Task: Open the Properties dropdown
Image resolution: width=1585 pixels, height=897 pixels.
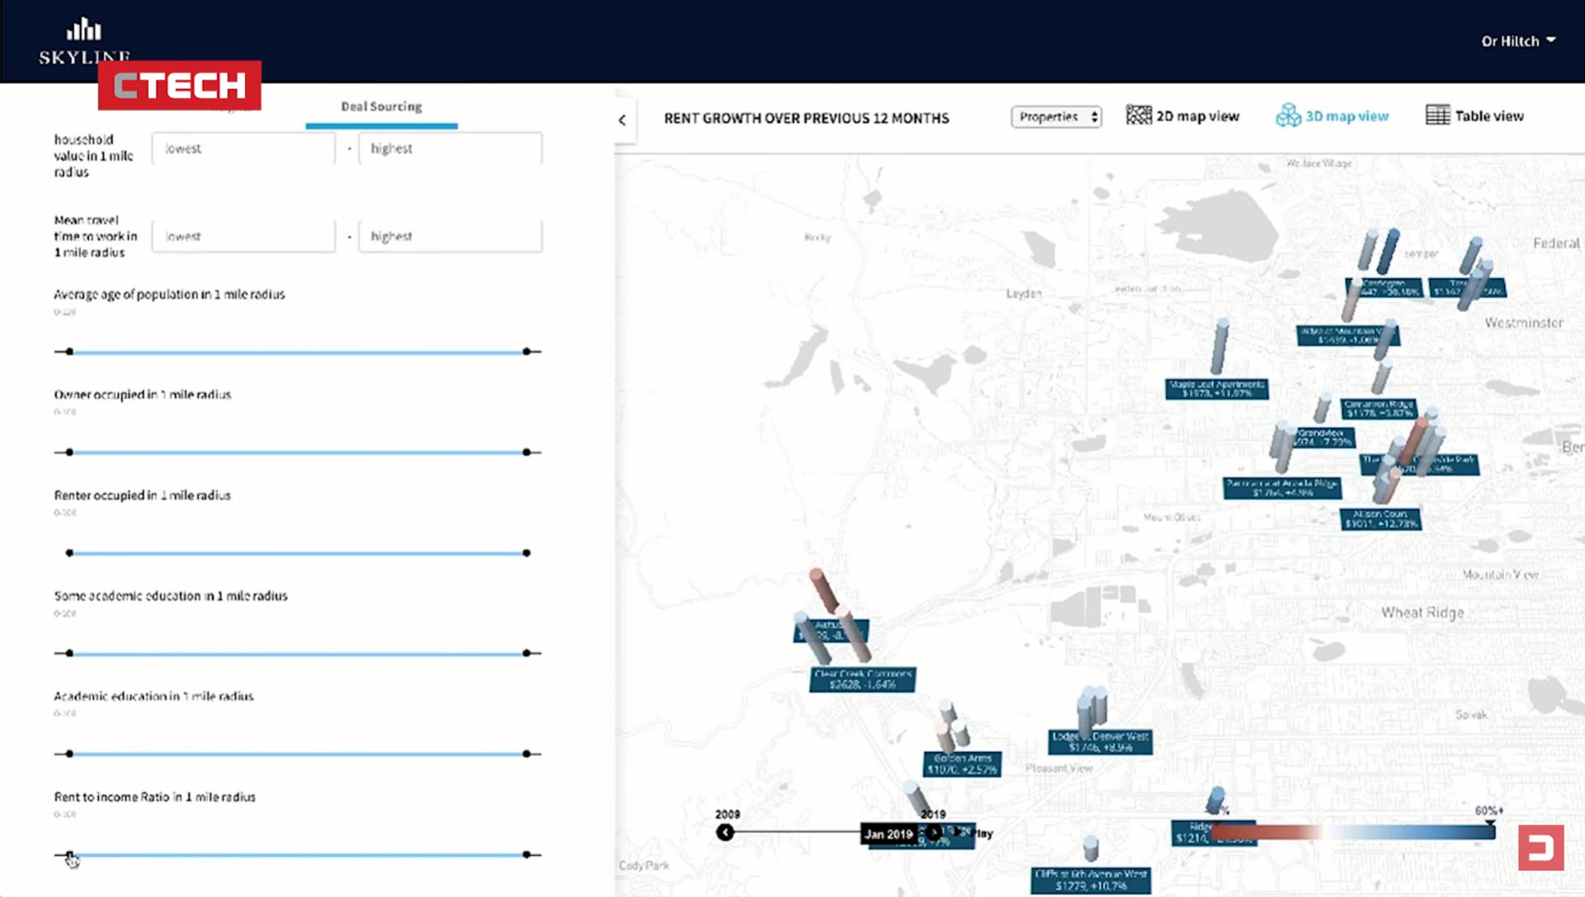Action: click(1056, 116)
